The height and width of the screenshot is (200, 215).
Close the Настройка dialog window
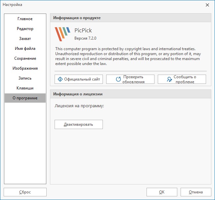207,5
